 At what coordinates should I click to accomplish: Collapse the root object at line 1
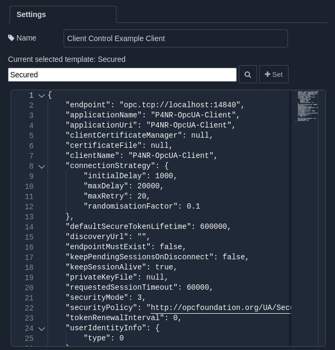42,96
